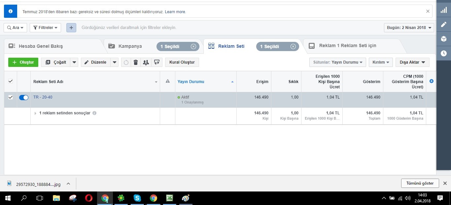The height and width of the screenshot is (205, 451).
Task: Open the Reklam 1 Reklam Seti için tab
Action: pyautogui.click(x=347, y=46)
